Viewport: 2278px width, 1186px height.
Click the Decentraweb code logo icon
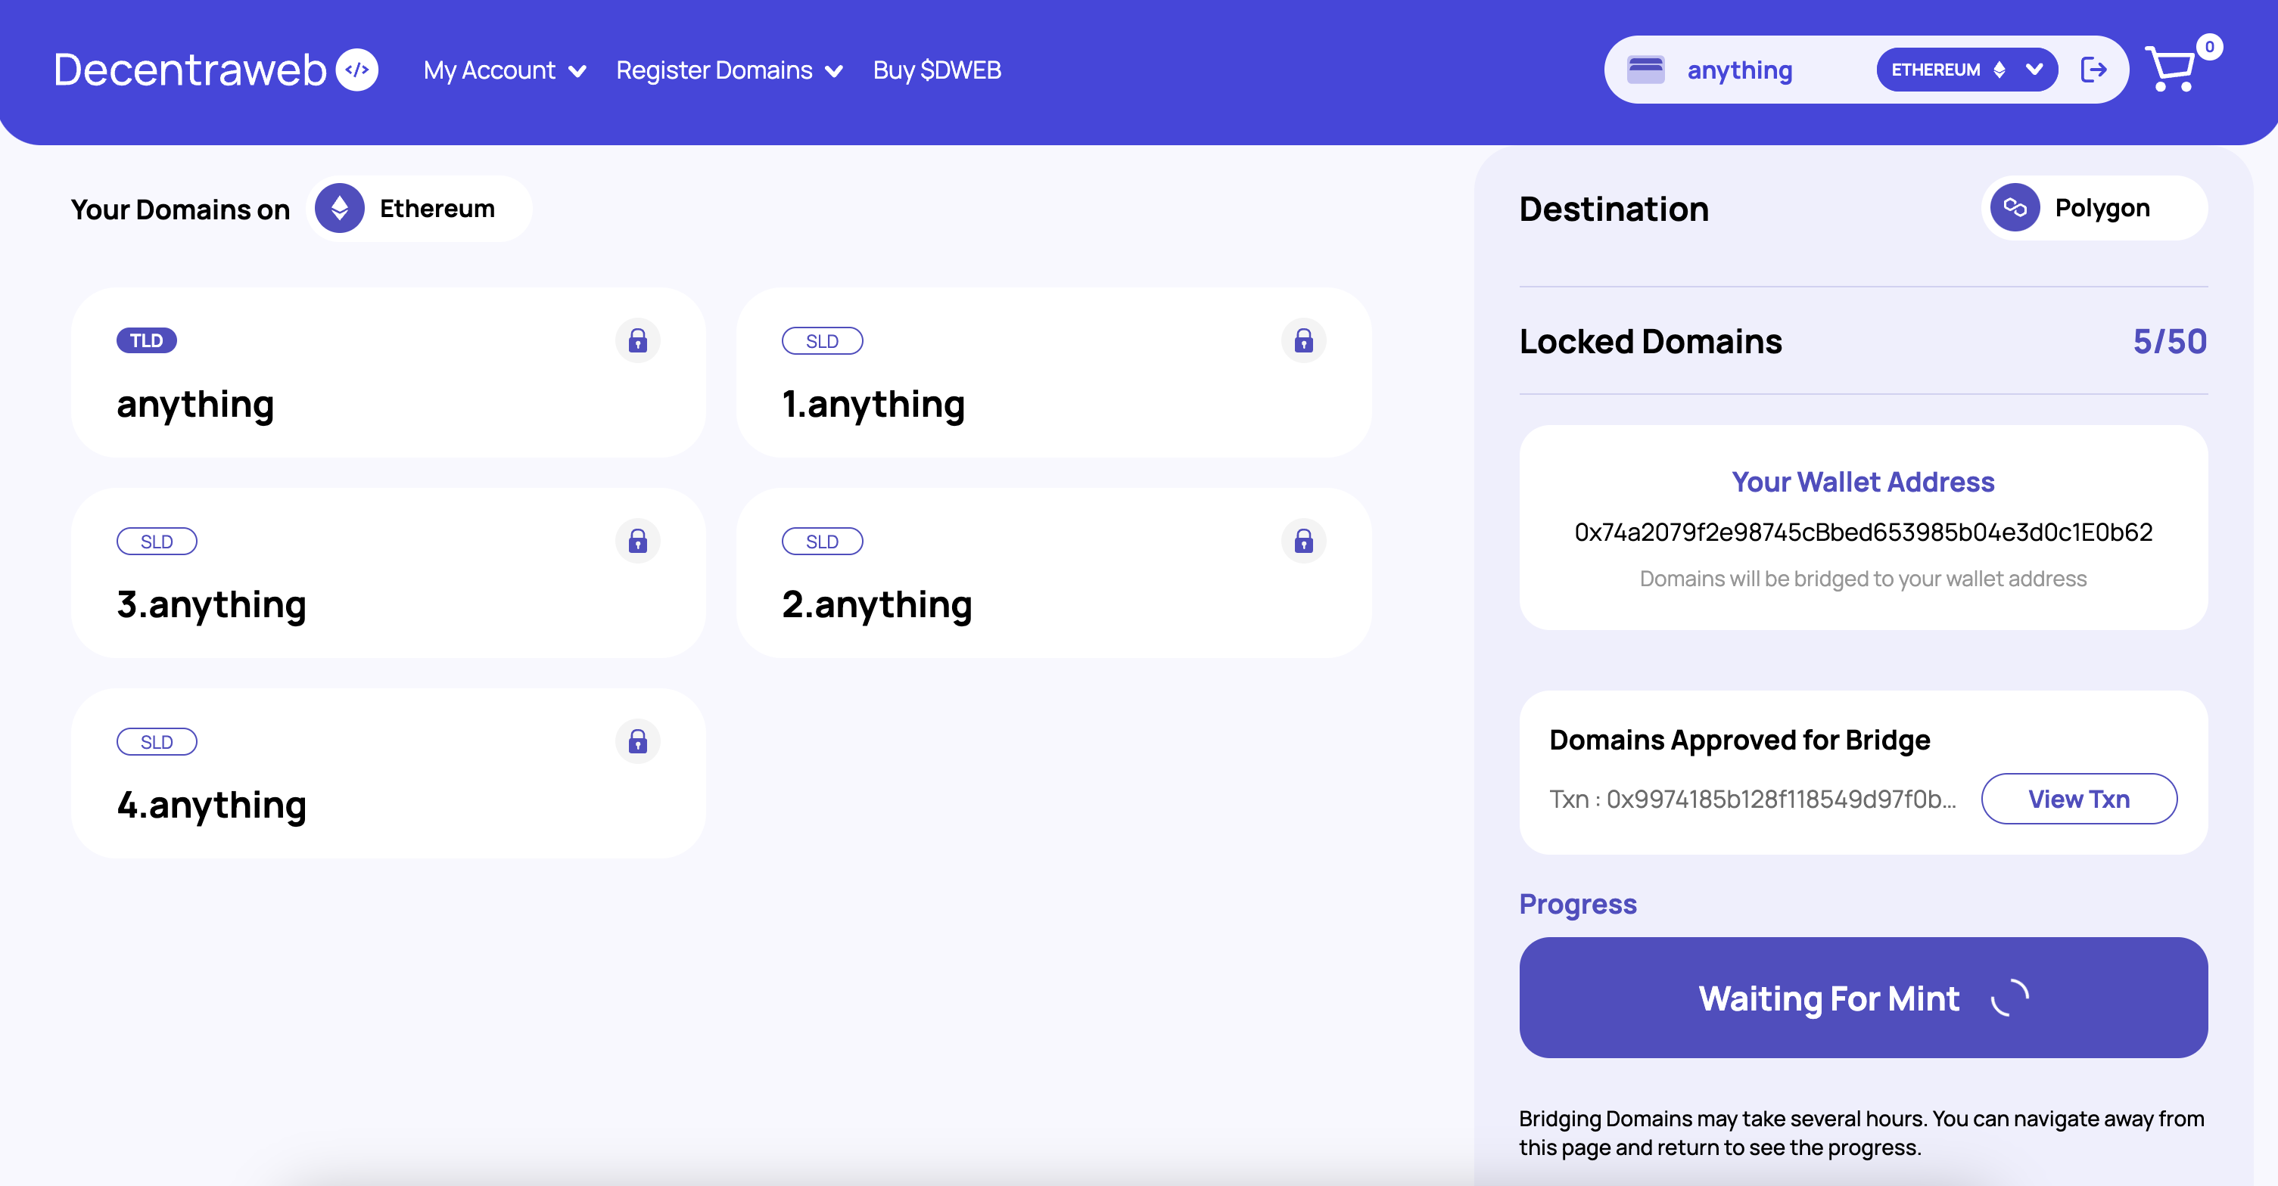tap(356, 70)
